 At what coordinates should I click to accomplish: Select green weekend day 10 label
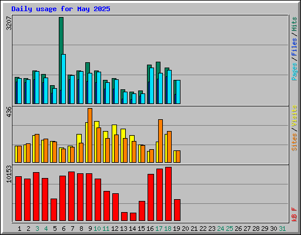(97, 229)
